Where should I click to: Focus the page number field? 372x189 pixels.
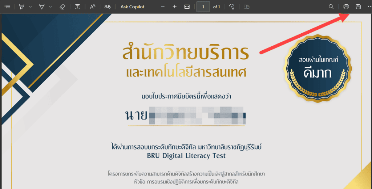(x=203, y=7)
